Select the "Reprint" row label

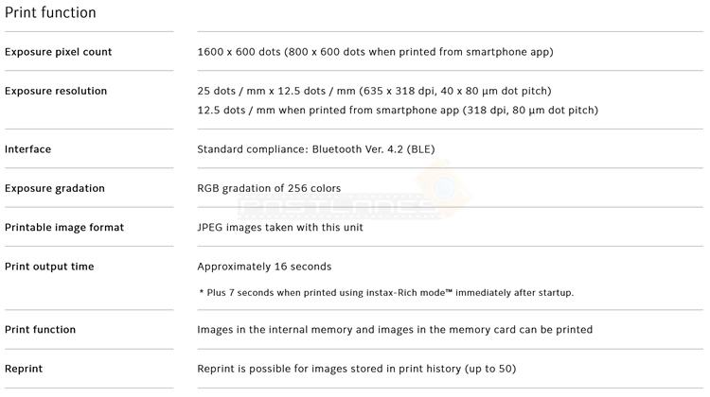click(x=24, y=369)
